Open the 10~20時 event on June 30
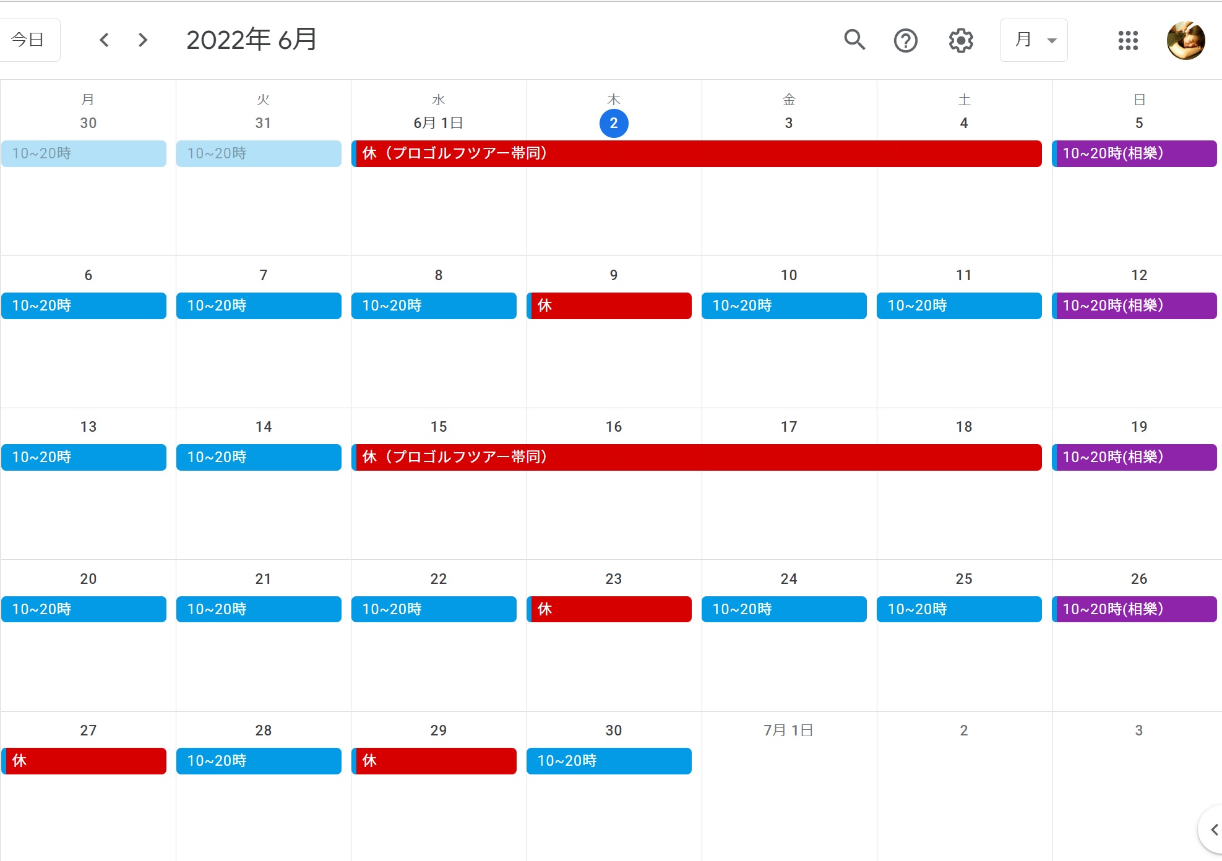Screen dimensions: 1222x861 [x=609, y=761]
